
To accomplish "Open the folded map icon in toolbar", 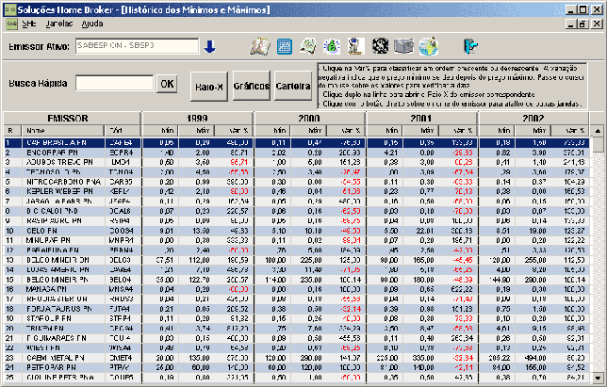I will click(260, 46).
